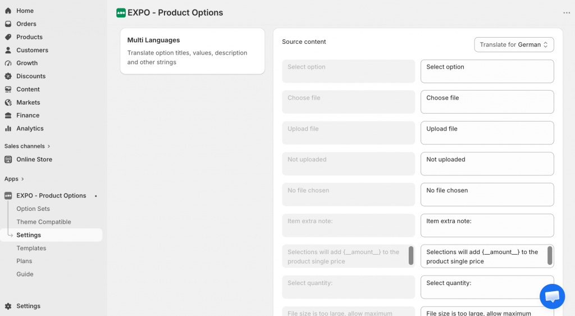The width and height of the screenshot is (575, 316).
Task: Click the Source content heading
Action: coord(304,42)
